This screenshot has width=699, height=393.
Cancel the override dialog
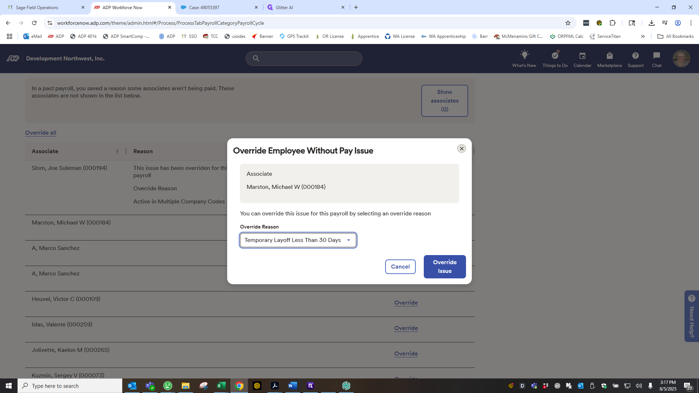(400, 267)
